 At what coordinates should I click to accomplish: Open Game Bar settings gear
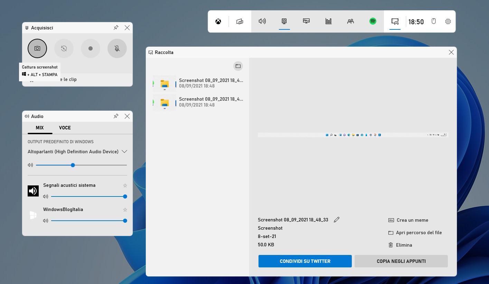pyautogui.click(x=448, y=21)
